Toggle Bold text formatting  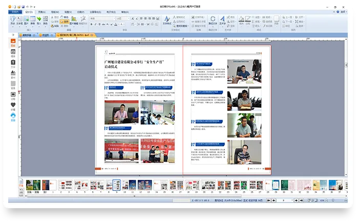click(x=91, y=24)
